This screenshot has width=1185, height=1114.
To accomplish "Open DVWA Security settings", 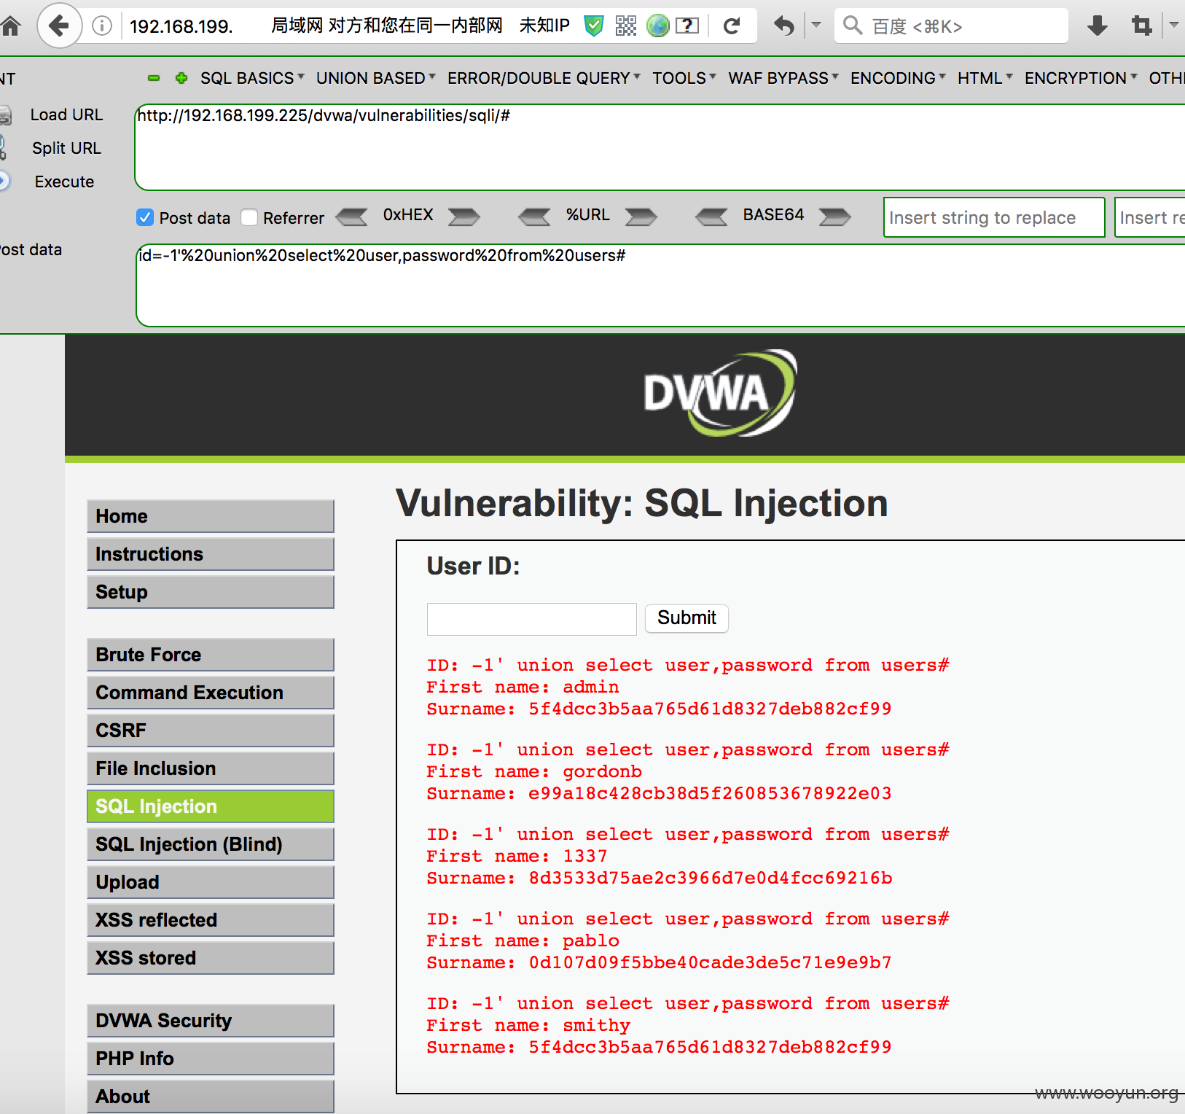I will [211, 1021].
